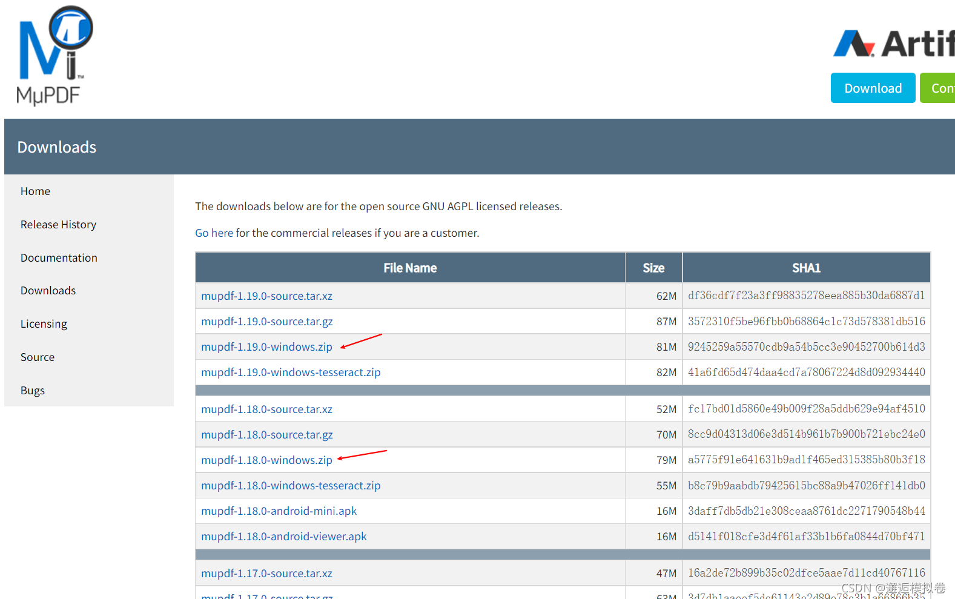Click the Downloads page heading
955x599 pixels.
57,147
